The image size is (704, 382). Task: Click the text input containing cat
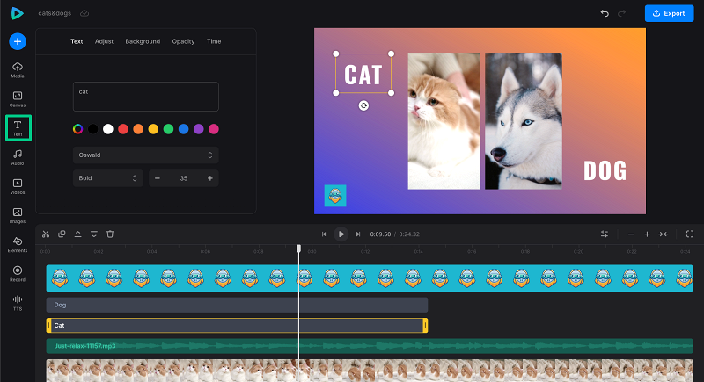pyautogui.click(x=146, y=97)
